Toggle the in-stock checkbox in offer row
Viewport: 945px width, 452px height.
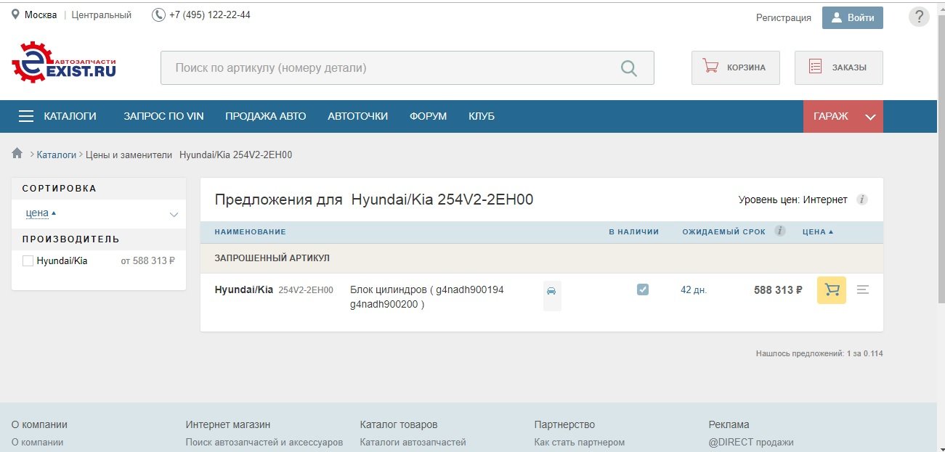pyautogui.click(x=643, y=289)
